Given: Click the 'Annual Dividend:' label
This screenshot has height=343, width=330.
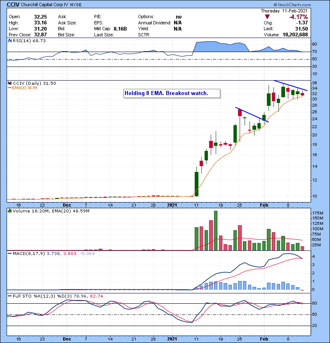Looking at the screenshot, I should click(x=154, y=23).
